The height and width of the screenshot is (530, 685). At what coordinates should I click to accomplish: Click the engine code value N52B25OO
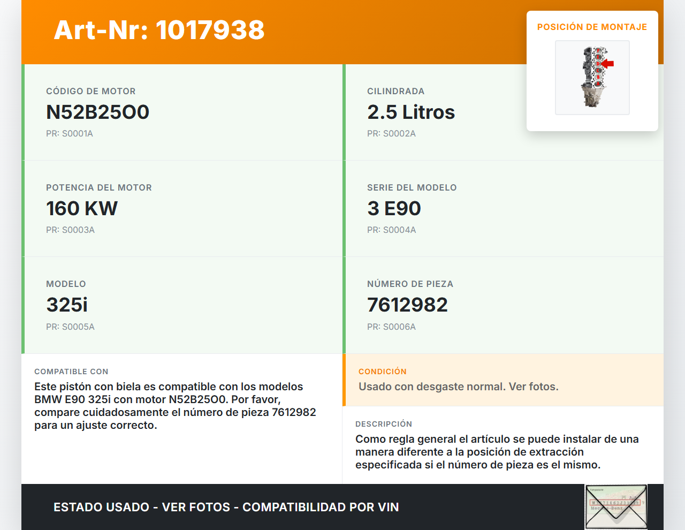coord(97,112)
